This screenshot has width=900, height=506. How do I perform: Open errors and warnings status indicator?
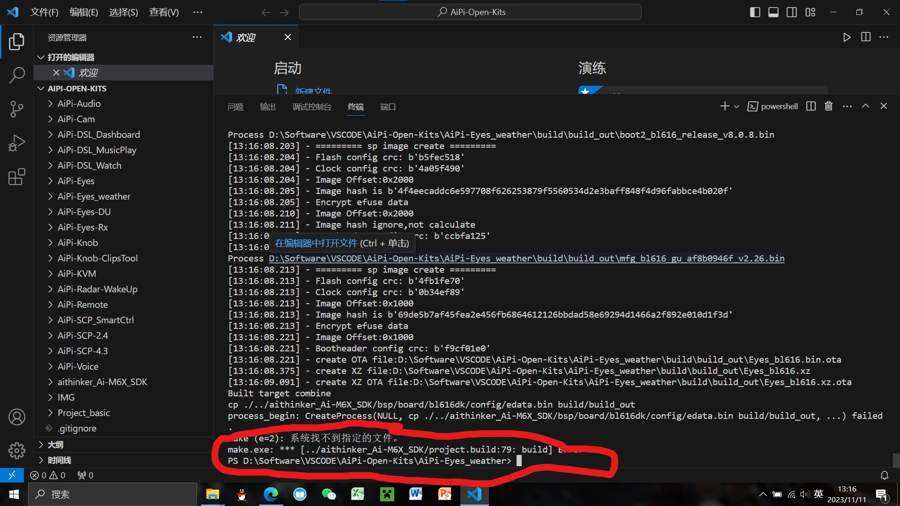tap(48, 475)
